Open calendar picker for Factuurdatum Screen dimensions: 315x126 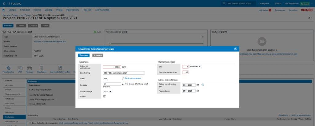click(198, 91)
